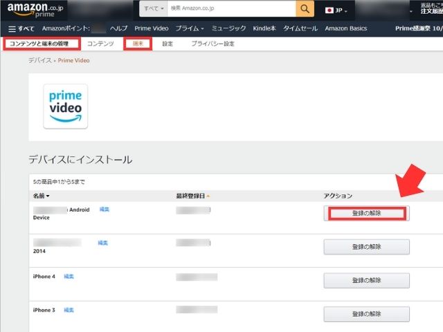Click 編集 link for Android Device

[x=105, y=209]
